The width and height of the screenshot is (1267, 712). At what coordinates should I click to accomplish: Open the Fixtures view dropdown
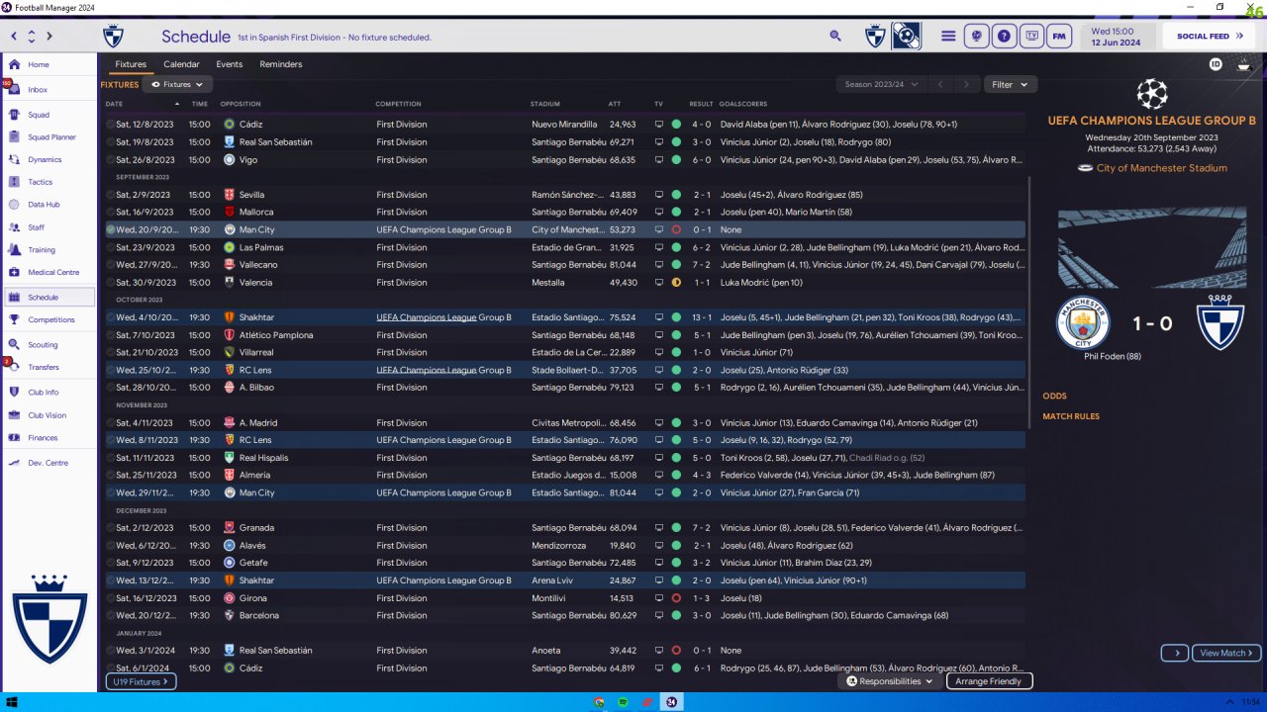coord(178,85)
